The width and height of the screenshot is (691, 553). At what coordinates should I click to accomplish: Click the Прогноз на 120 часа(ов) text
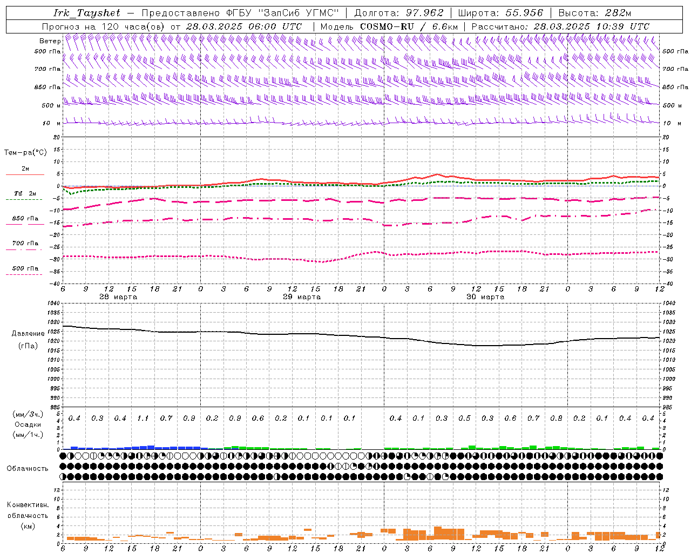click(x=104, y=26)
